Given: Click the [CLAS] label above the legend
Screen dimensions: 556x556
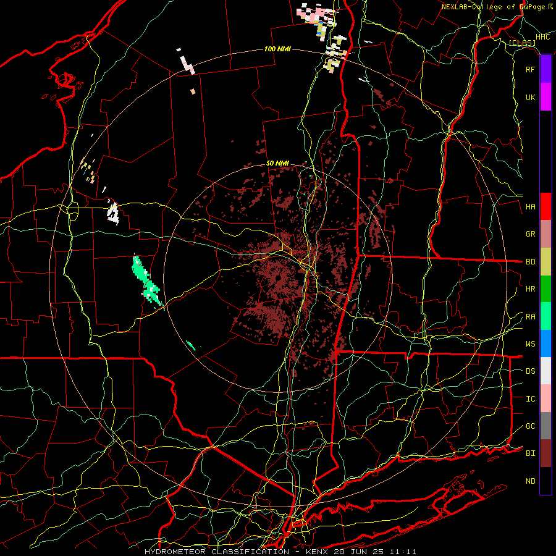Looking at the screenshot, I should 522,43.
